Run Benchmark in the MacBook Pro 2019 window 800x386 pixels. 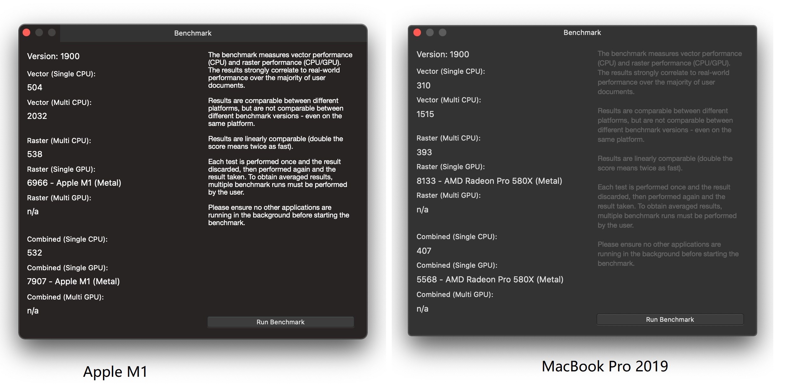(x=670, y=320)
